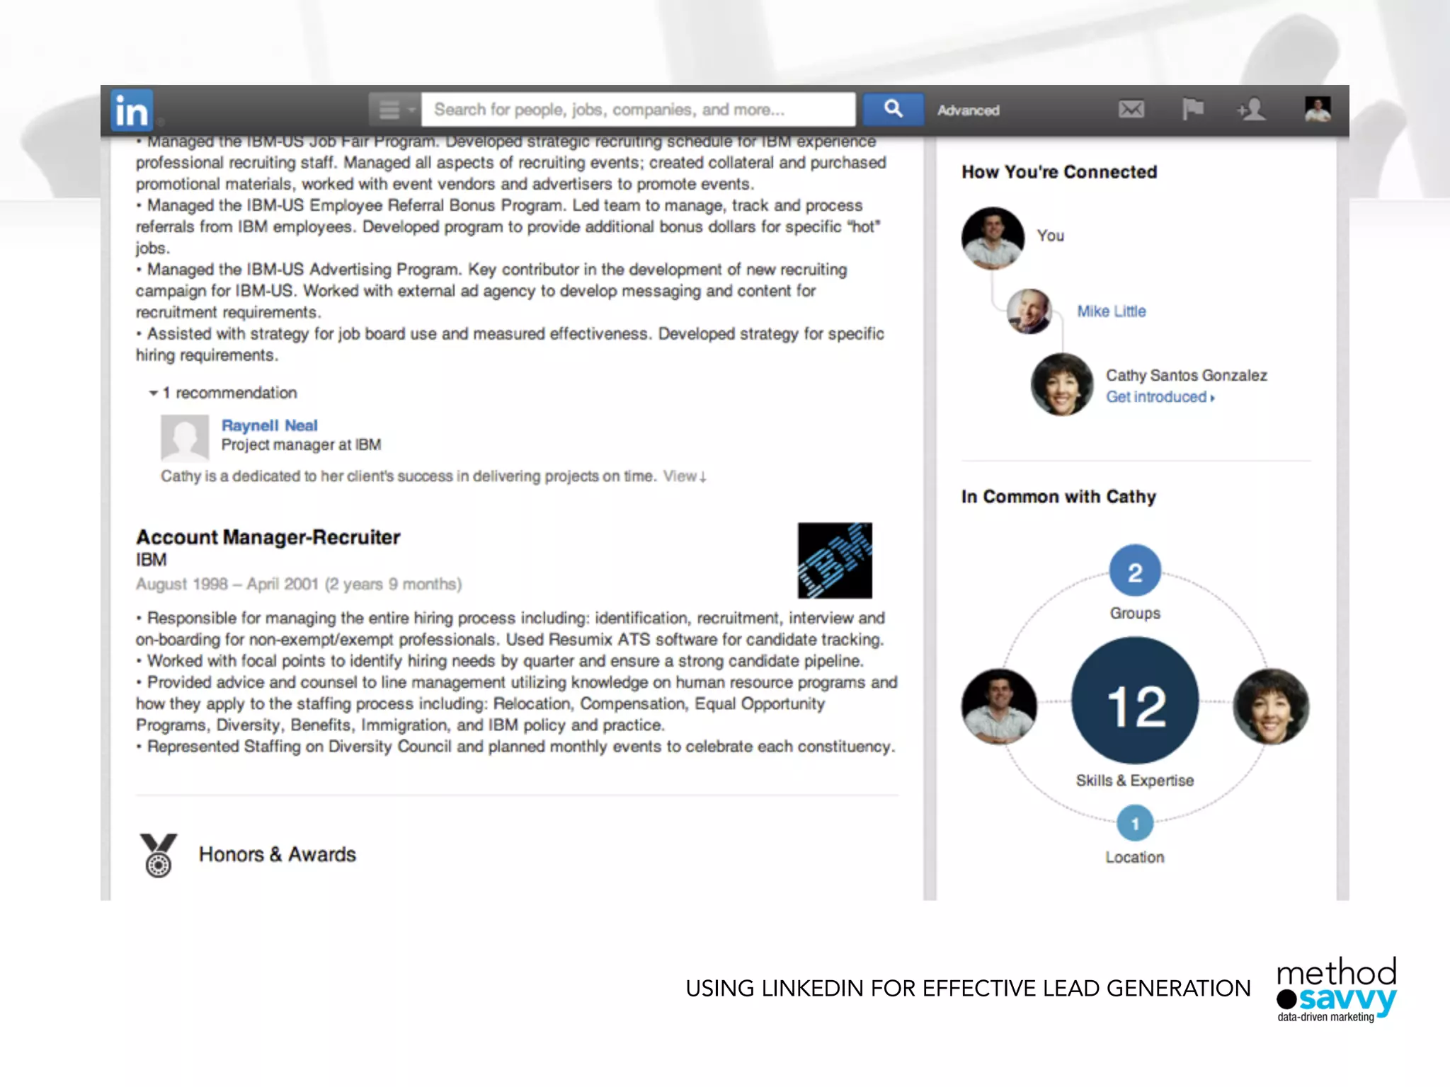The height and width of the screenshot is (1087, 1450).
Task: Click the 'In Common with Cathy' heading
Action: 1058,497
